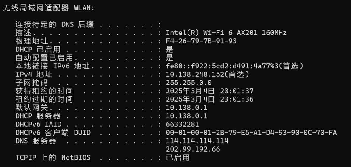The height and width of the screenshot is (167, 351).
Task: Click the TCPIP 上的 NetBIOS label
Action: tap(53, 157)
